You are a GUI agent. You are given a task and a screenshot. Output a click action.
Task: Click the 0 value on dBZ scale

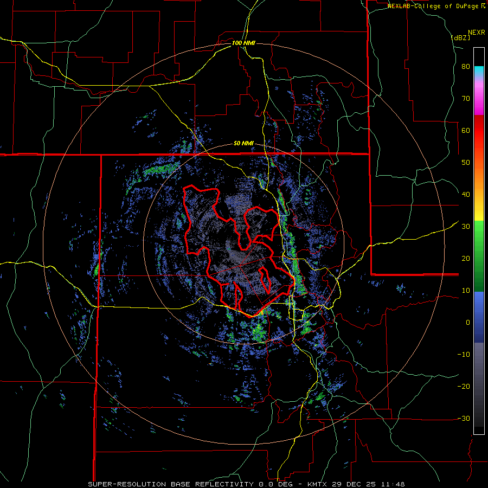pyautogui.click(x=468, y=323)
